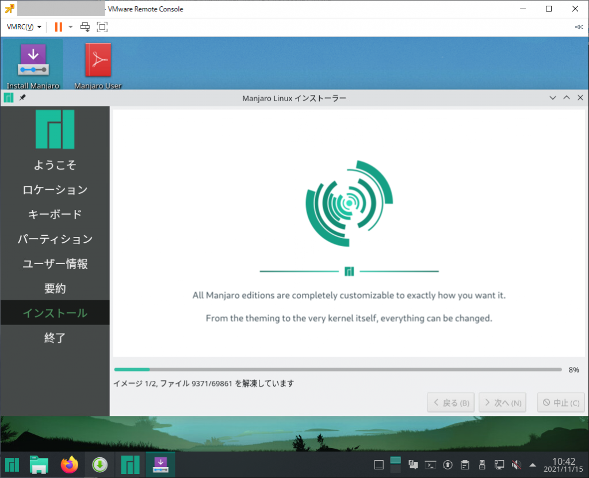The image size is (589, 478).
Task: Select the ロケーション step in sidebar
Action: pyautogui.click(x=55, y=190)
